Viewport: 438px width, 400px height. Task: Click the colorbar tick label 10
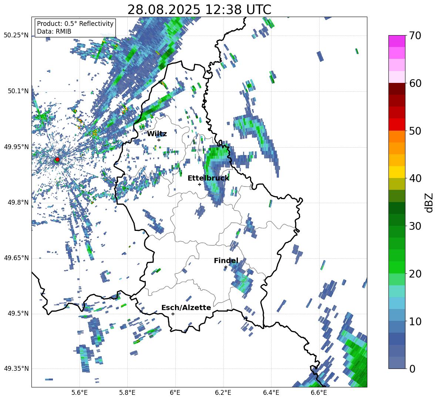[415, 321]
